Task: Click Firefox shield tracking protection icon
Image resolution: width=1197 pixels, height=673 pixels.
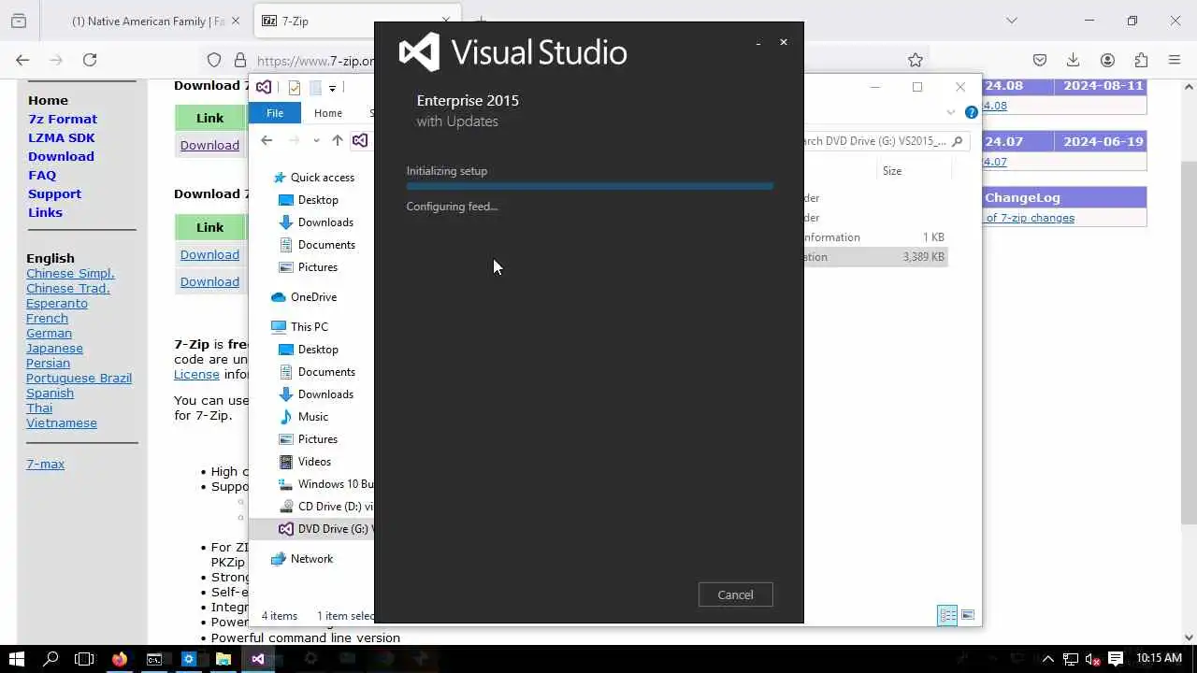Action: (214, 60)
